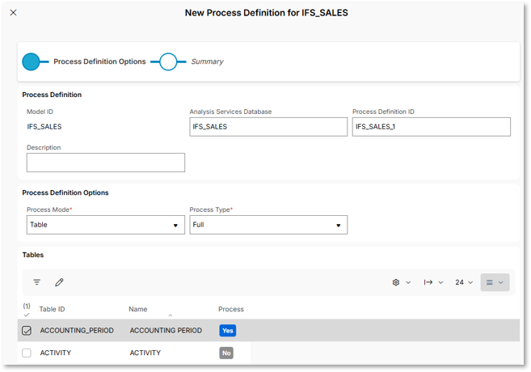Click the No badge for ACTIVITY
Viewport: 531px width, 372px height.
pos(226,353)
